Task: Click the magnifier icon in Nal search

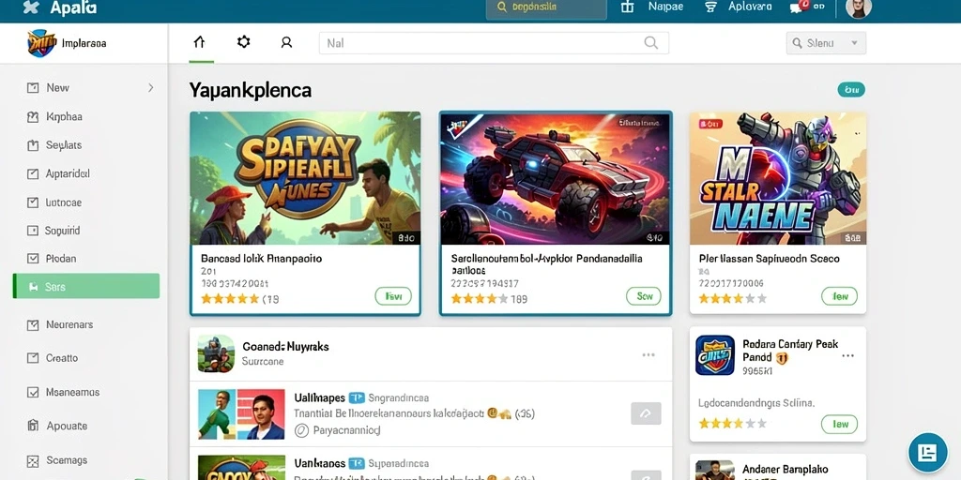Action: point(651,43)
